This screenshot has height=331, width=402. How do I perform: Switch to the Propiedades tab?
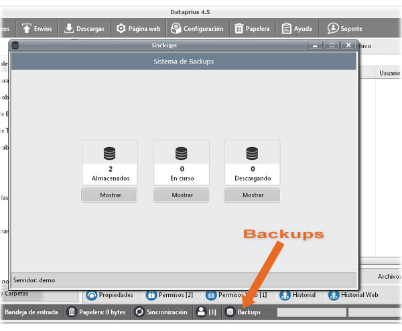point(110,295)
